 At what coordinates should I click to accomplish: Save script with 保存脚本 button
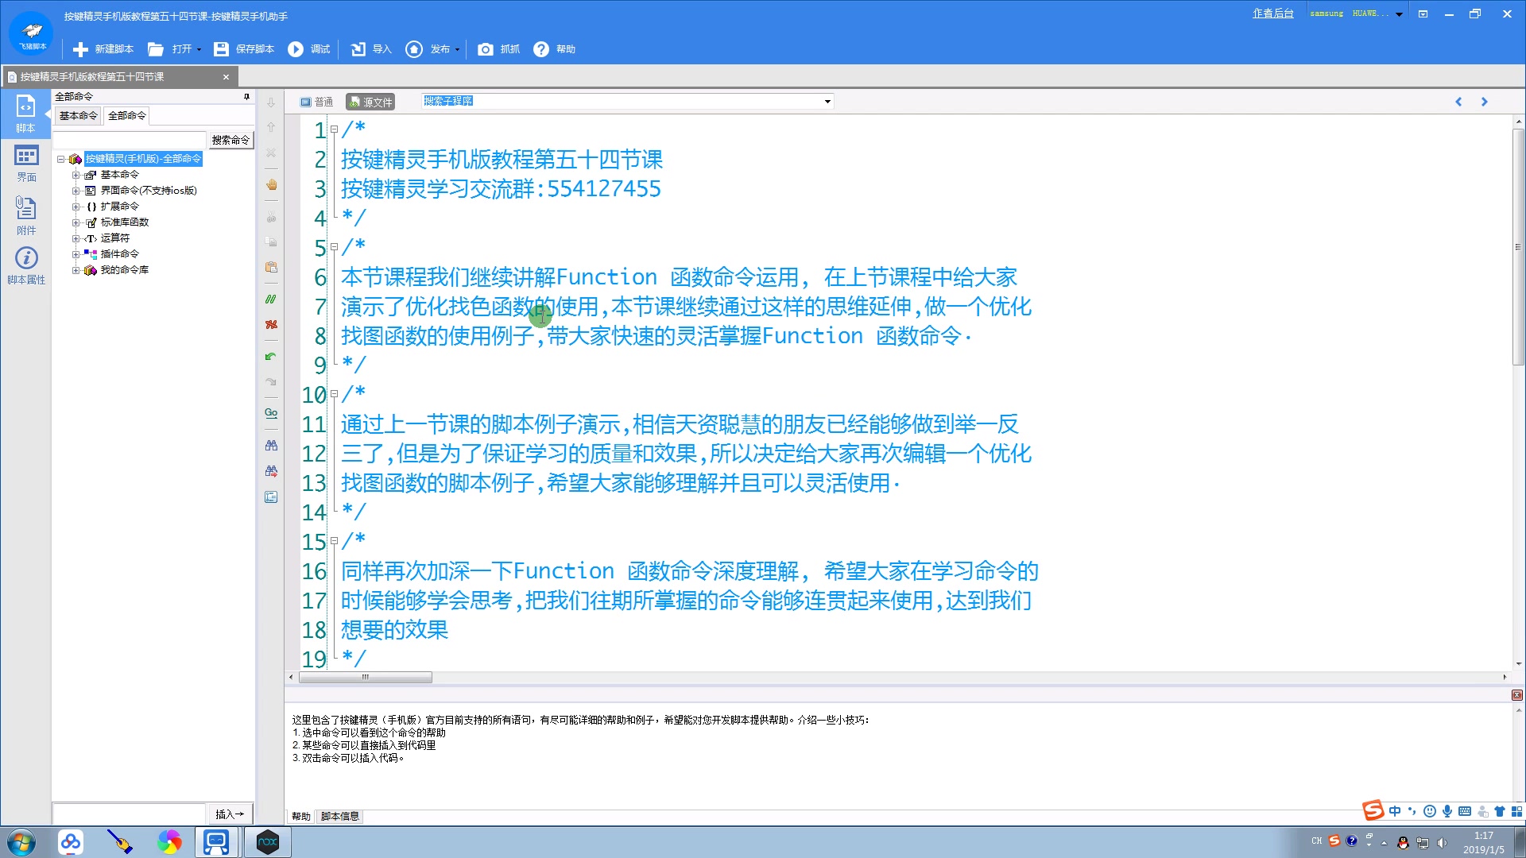pos(244,49)
